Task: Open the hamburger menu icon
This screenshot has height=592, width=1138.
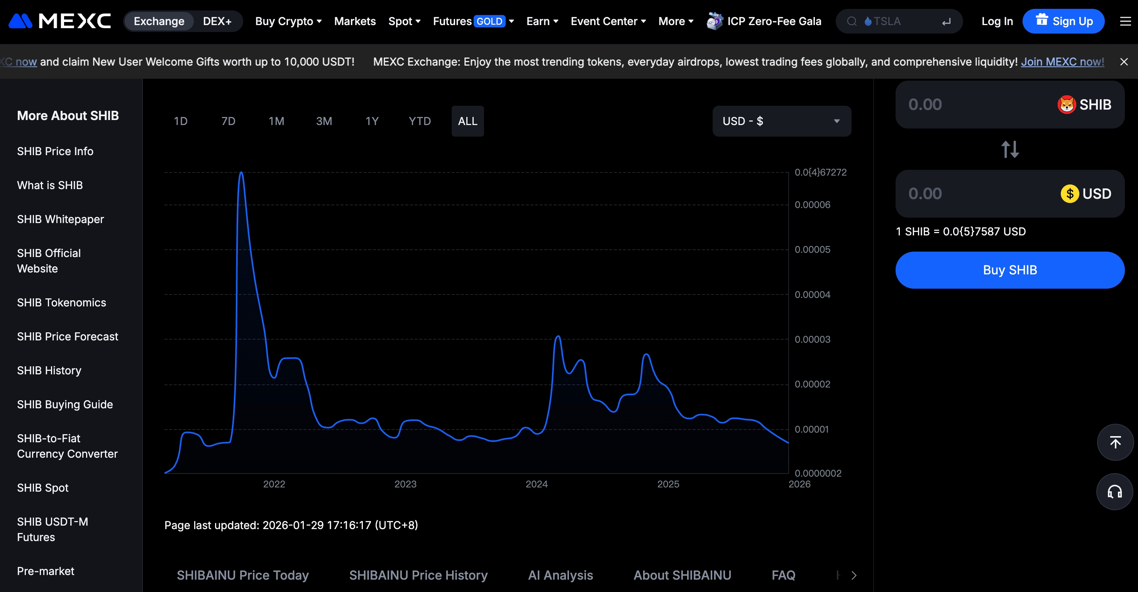Action: click(x=1126, y=21)
